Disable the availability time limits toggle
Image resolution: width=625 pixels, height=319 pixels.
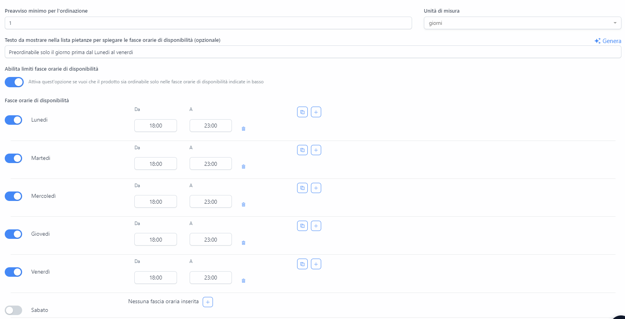tap(14, 82)
